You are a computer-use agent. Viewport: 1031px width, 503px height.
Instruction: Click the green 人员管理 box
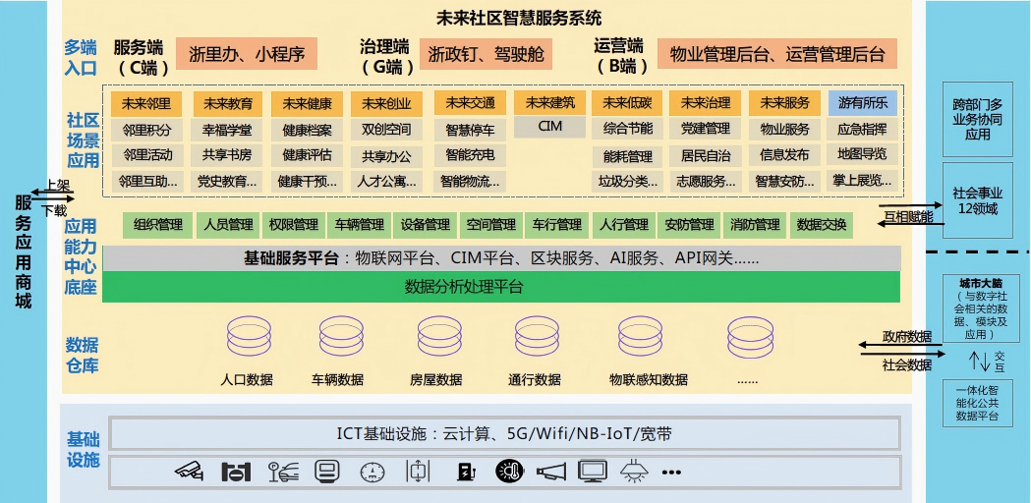(x=227, y=226)
